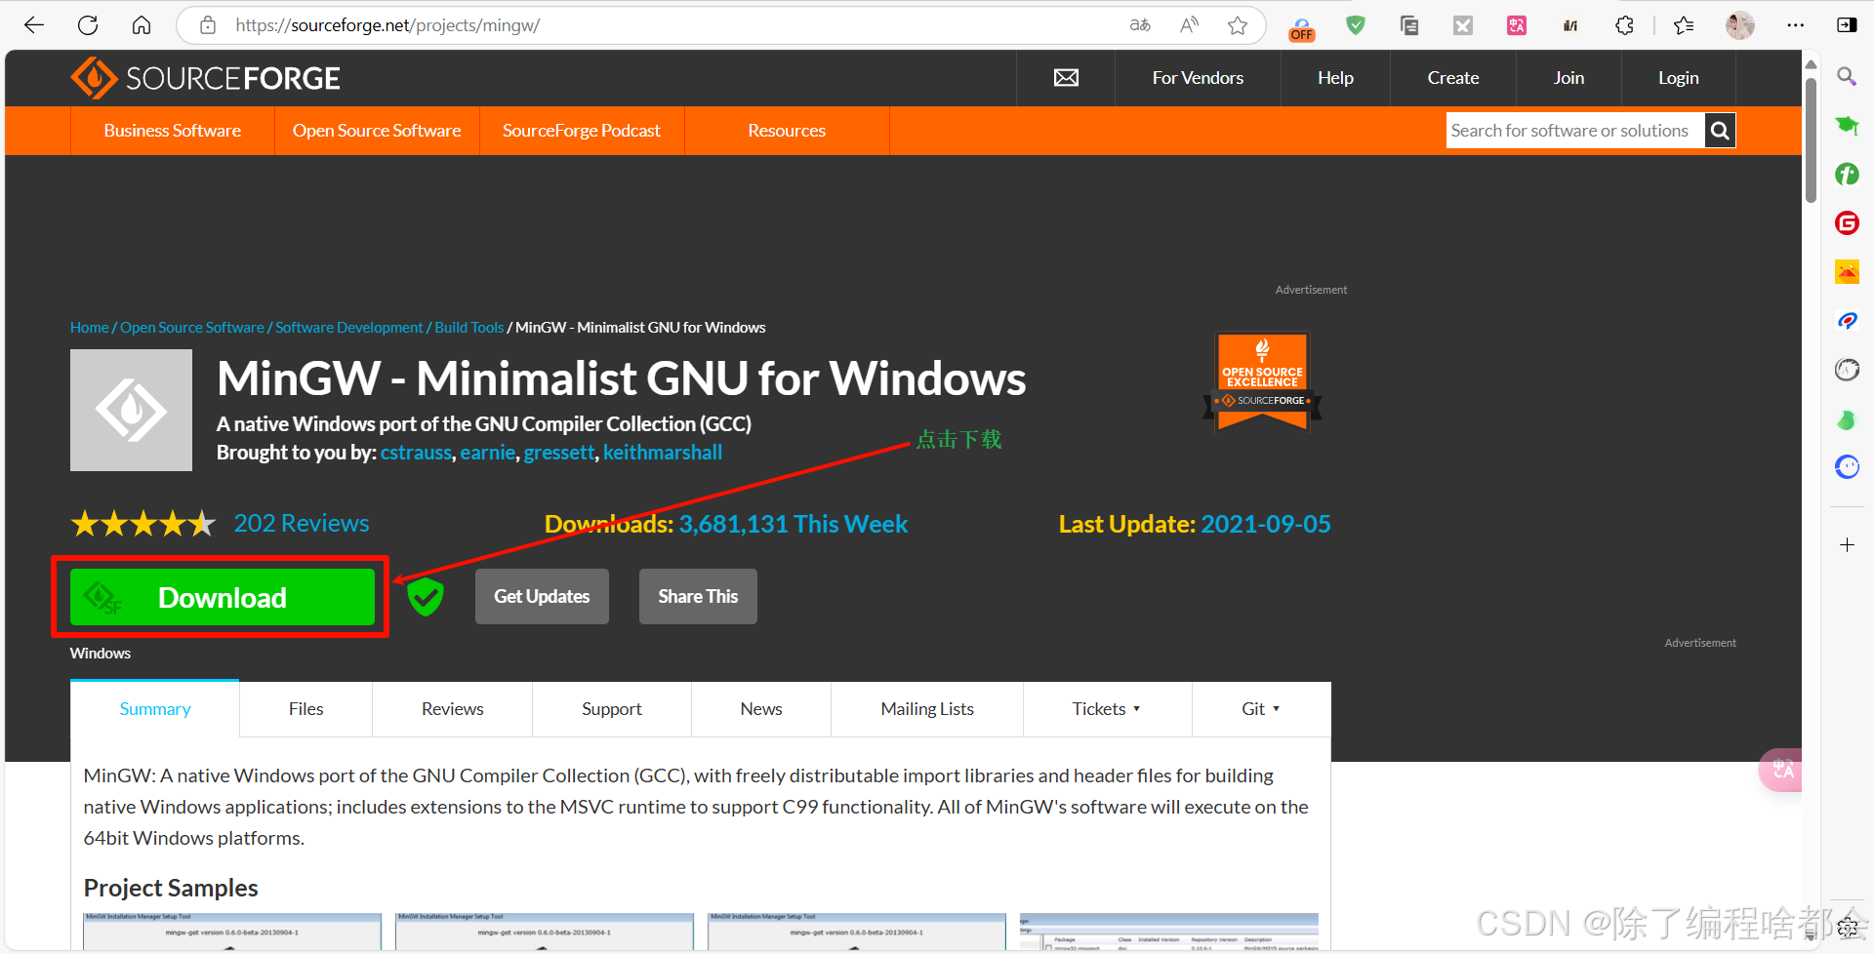Open the Resources menu
Image resolution: width=1874 pixels, height=954 pixels.
pyautogui.click(x=787, y=131)
